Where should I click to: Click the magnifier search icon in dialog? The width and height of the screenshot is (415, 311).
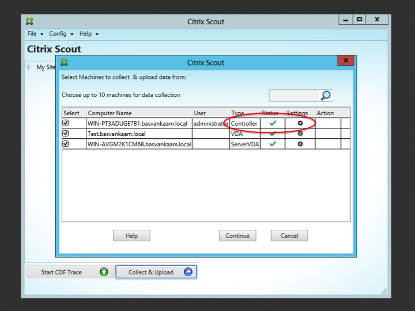pyautogui.click(x=326, y=96)
